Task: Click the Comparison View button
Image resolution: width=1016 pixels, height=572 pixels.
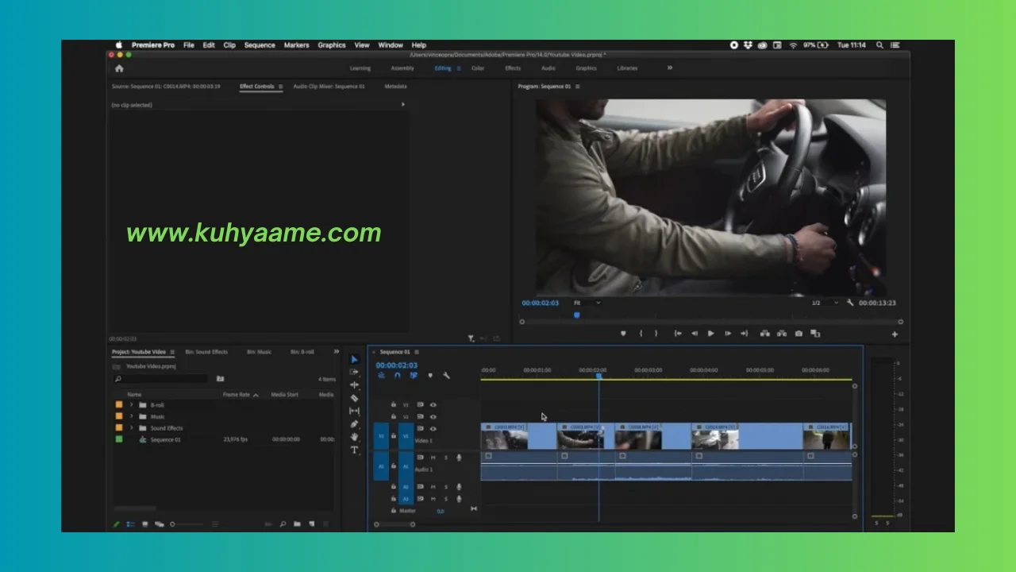Action: (814, 334)
